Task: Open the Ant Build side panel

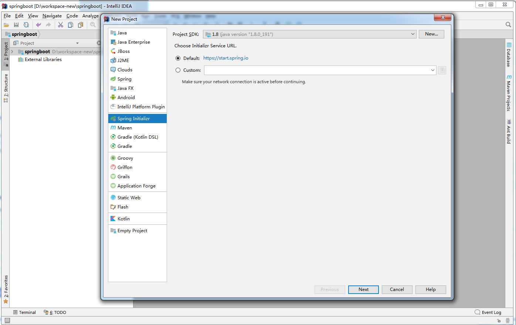Action: click(x=509, y=132)
